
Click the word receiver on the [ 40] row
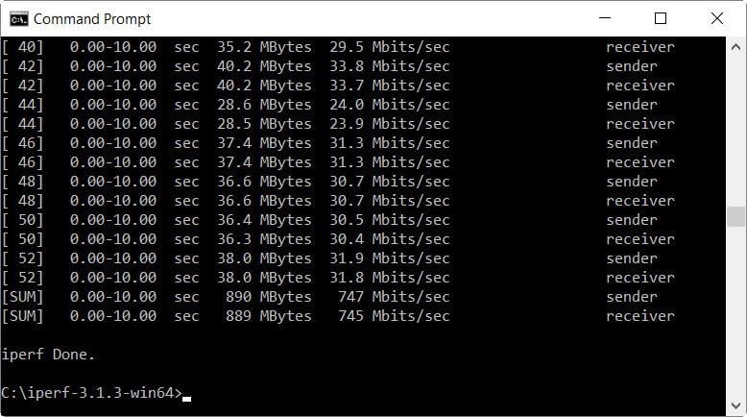640,47
